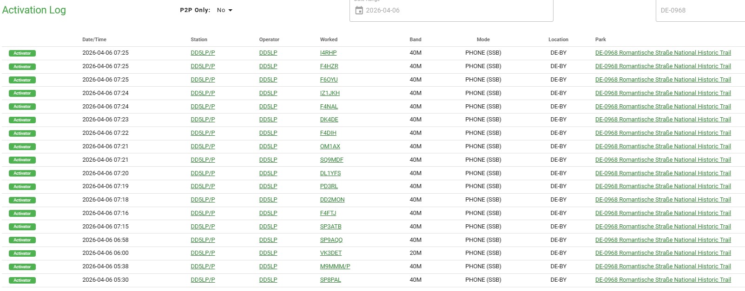745x291 pixels.
Task: Open worked station DD2MON link
Action: 332,200
